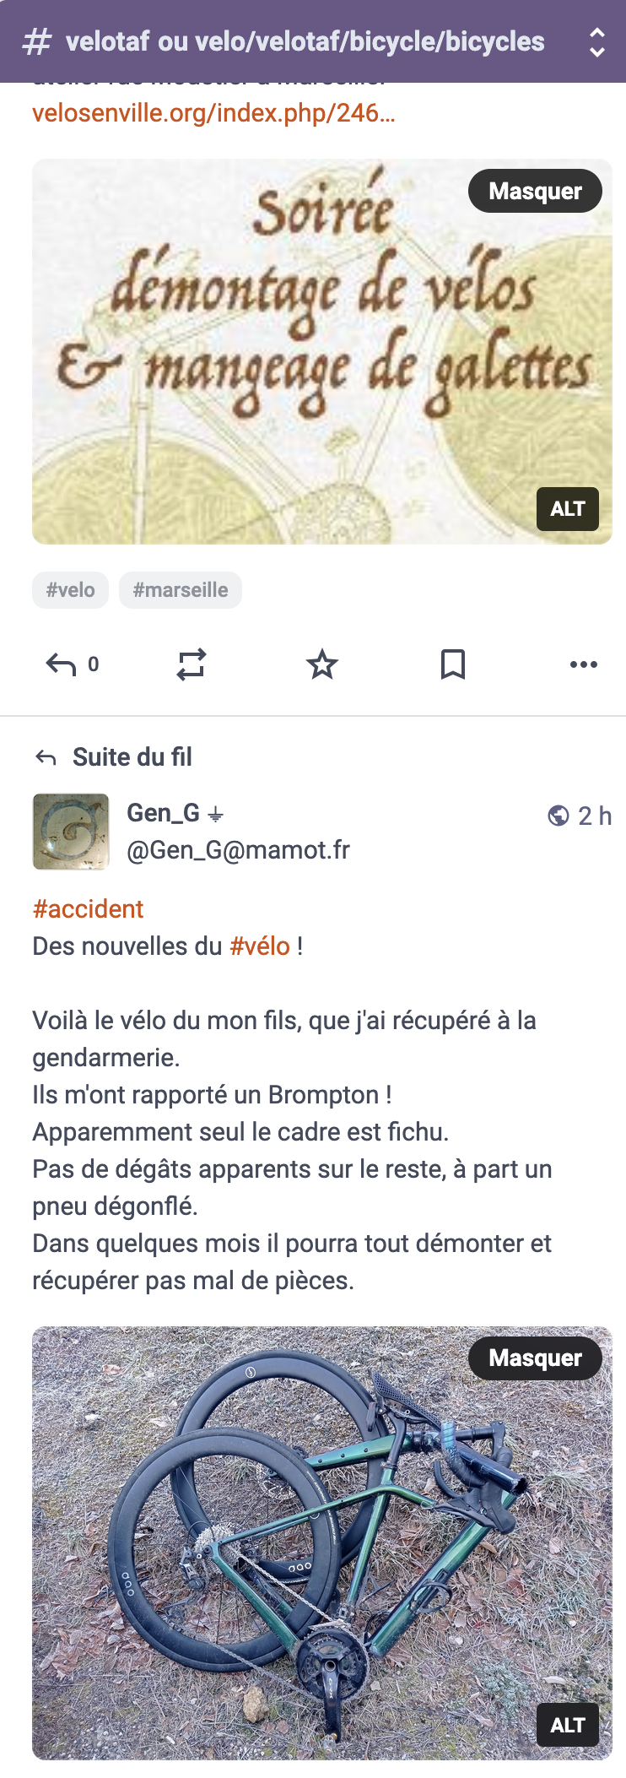The image size is (626, 1778).
Task: Hide the green bike photo with Masquer
Action: [535, 1358]
